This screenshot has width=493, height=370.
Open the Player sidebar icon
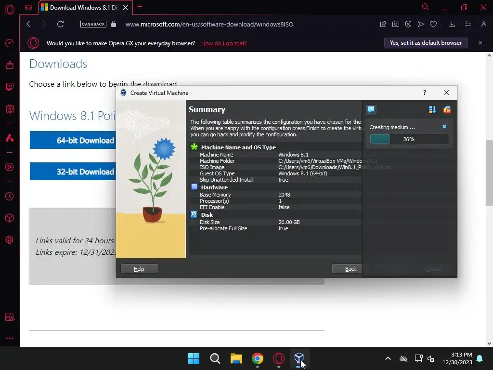click(10, 167)
